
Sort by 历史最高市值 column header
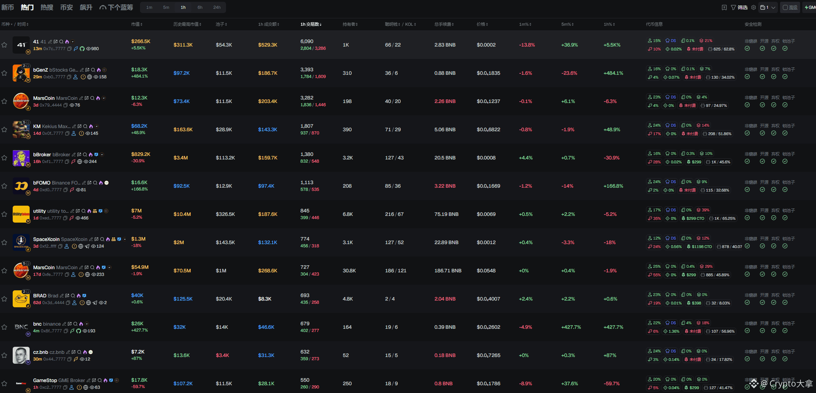[x=187, y=24]
